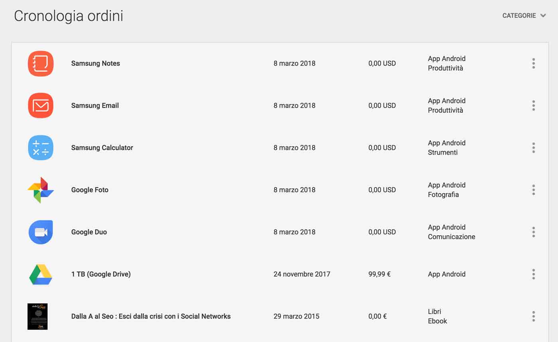Image resolution: width=558 pixels, height=342 pixels.
Task: Open three-dot menu for Samsung Email
Action: (x=533, y=106)
